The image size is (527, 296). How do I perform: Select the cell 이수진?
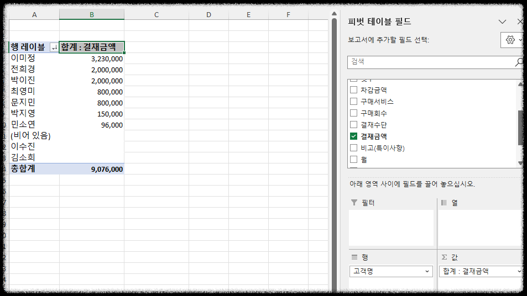(34, 147)
